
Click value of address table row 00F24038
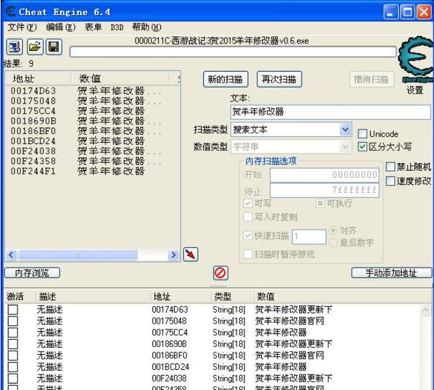[x=293, y=378]
